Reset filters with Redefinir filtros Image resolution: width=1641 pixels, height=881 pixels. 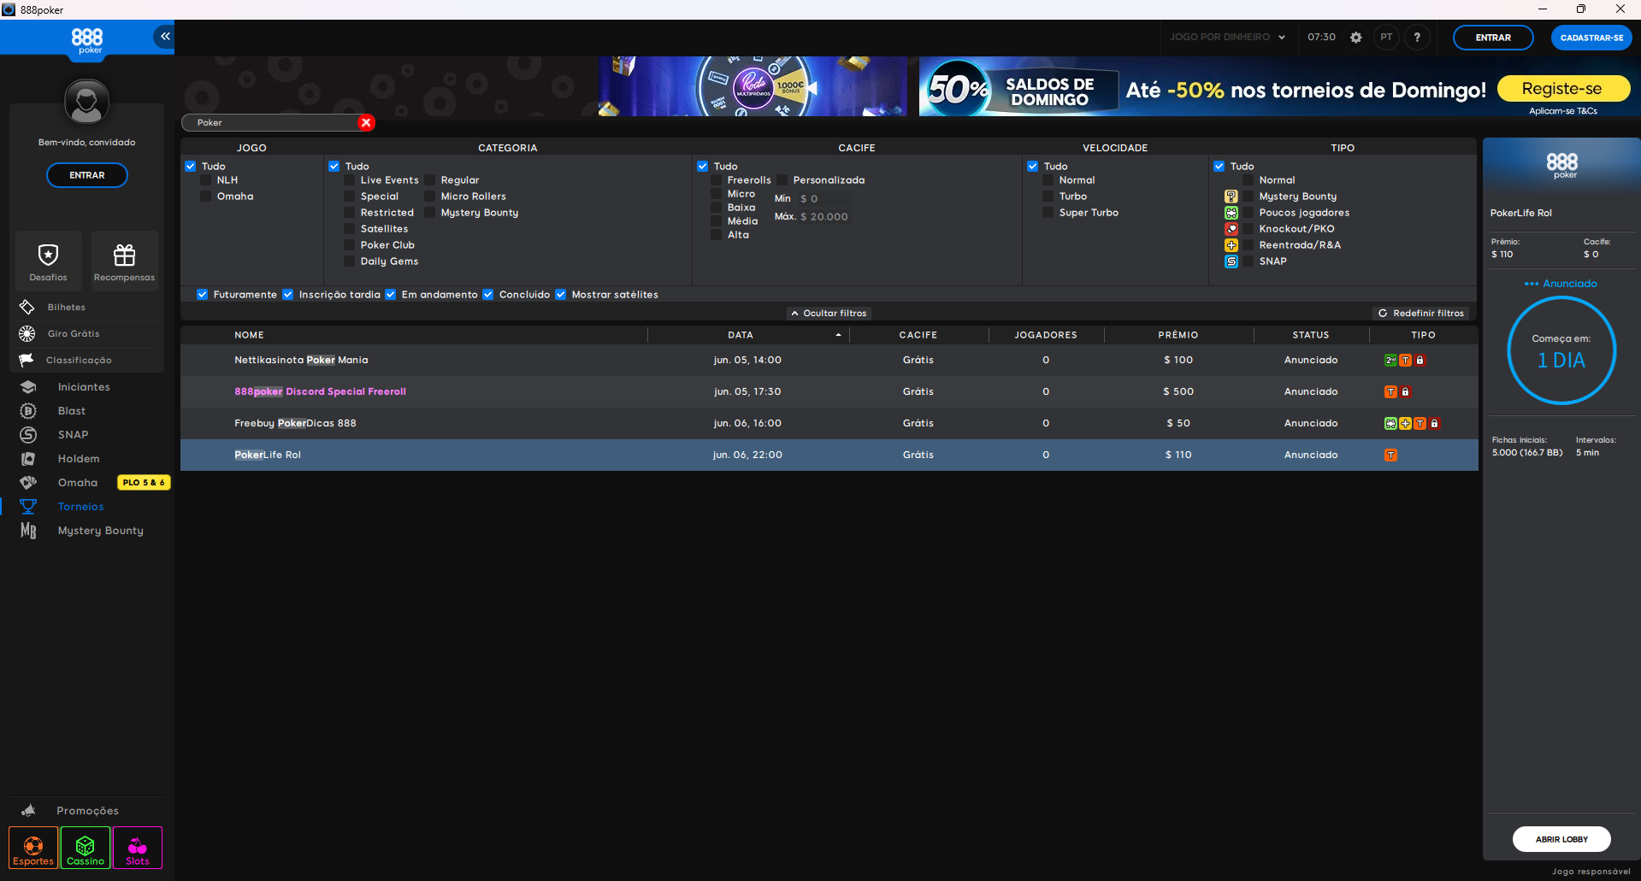coord(1420,314)
